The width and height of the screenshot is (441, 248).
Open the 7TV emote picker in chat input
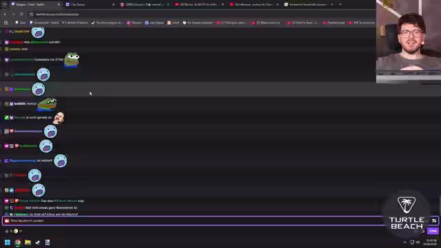[x=434, y=220]
